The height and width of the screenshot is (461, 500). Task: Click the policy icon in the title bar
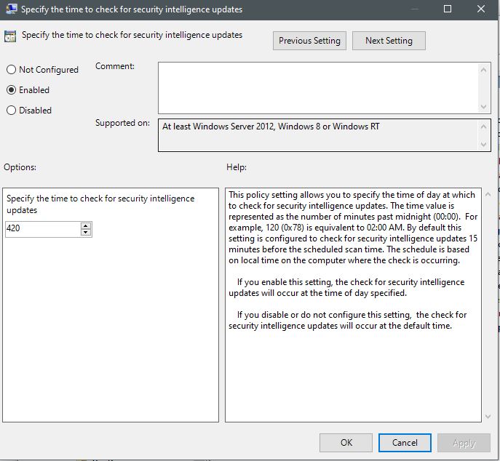11,9
